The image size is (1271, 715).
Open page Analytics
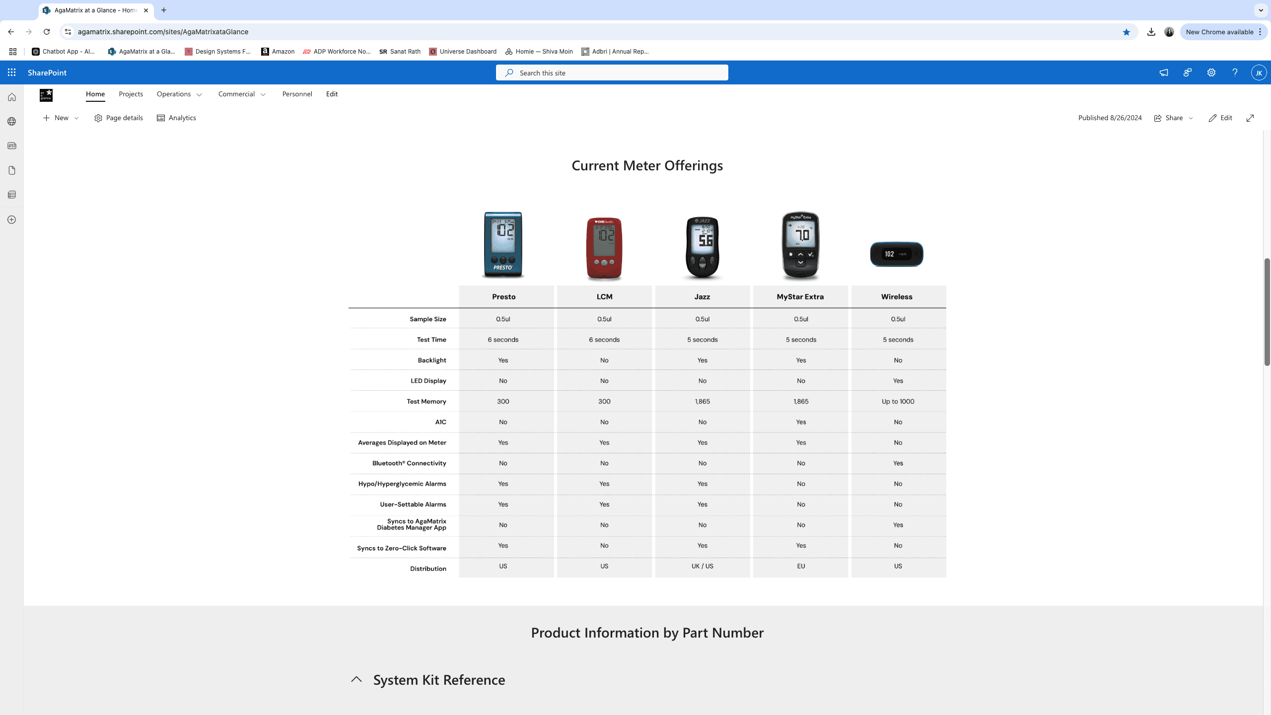point(176,118)
